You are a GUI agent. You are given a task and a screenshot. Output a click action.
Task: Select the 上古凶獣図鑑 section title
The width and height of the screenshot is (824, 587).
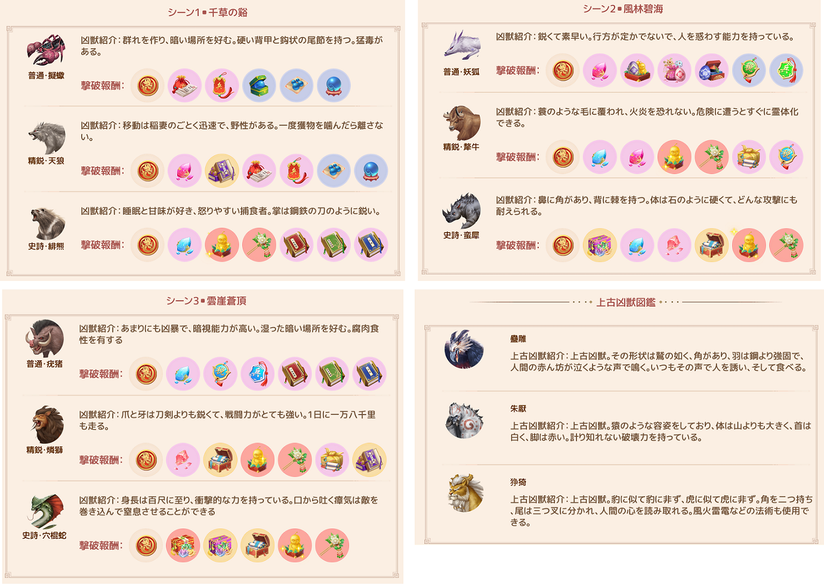pos(626,302)
